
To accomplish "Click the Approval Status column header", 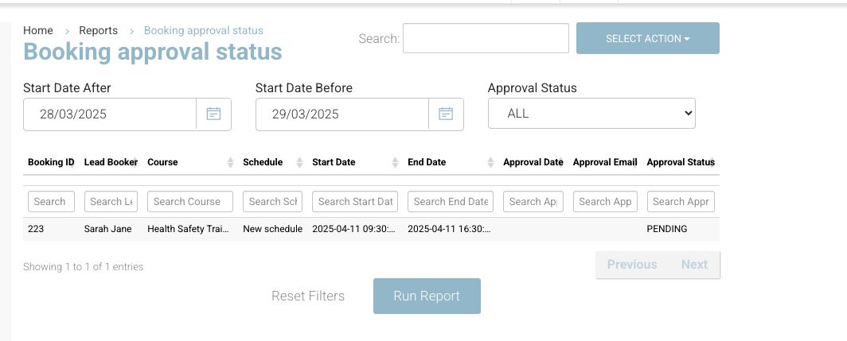I will pos(680,162).
